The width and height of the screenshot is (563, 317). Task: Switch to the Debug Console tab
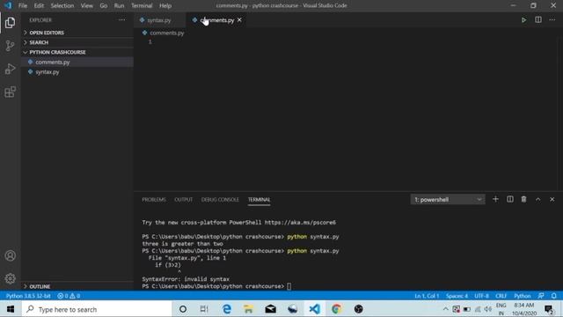point(220,200)
